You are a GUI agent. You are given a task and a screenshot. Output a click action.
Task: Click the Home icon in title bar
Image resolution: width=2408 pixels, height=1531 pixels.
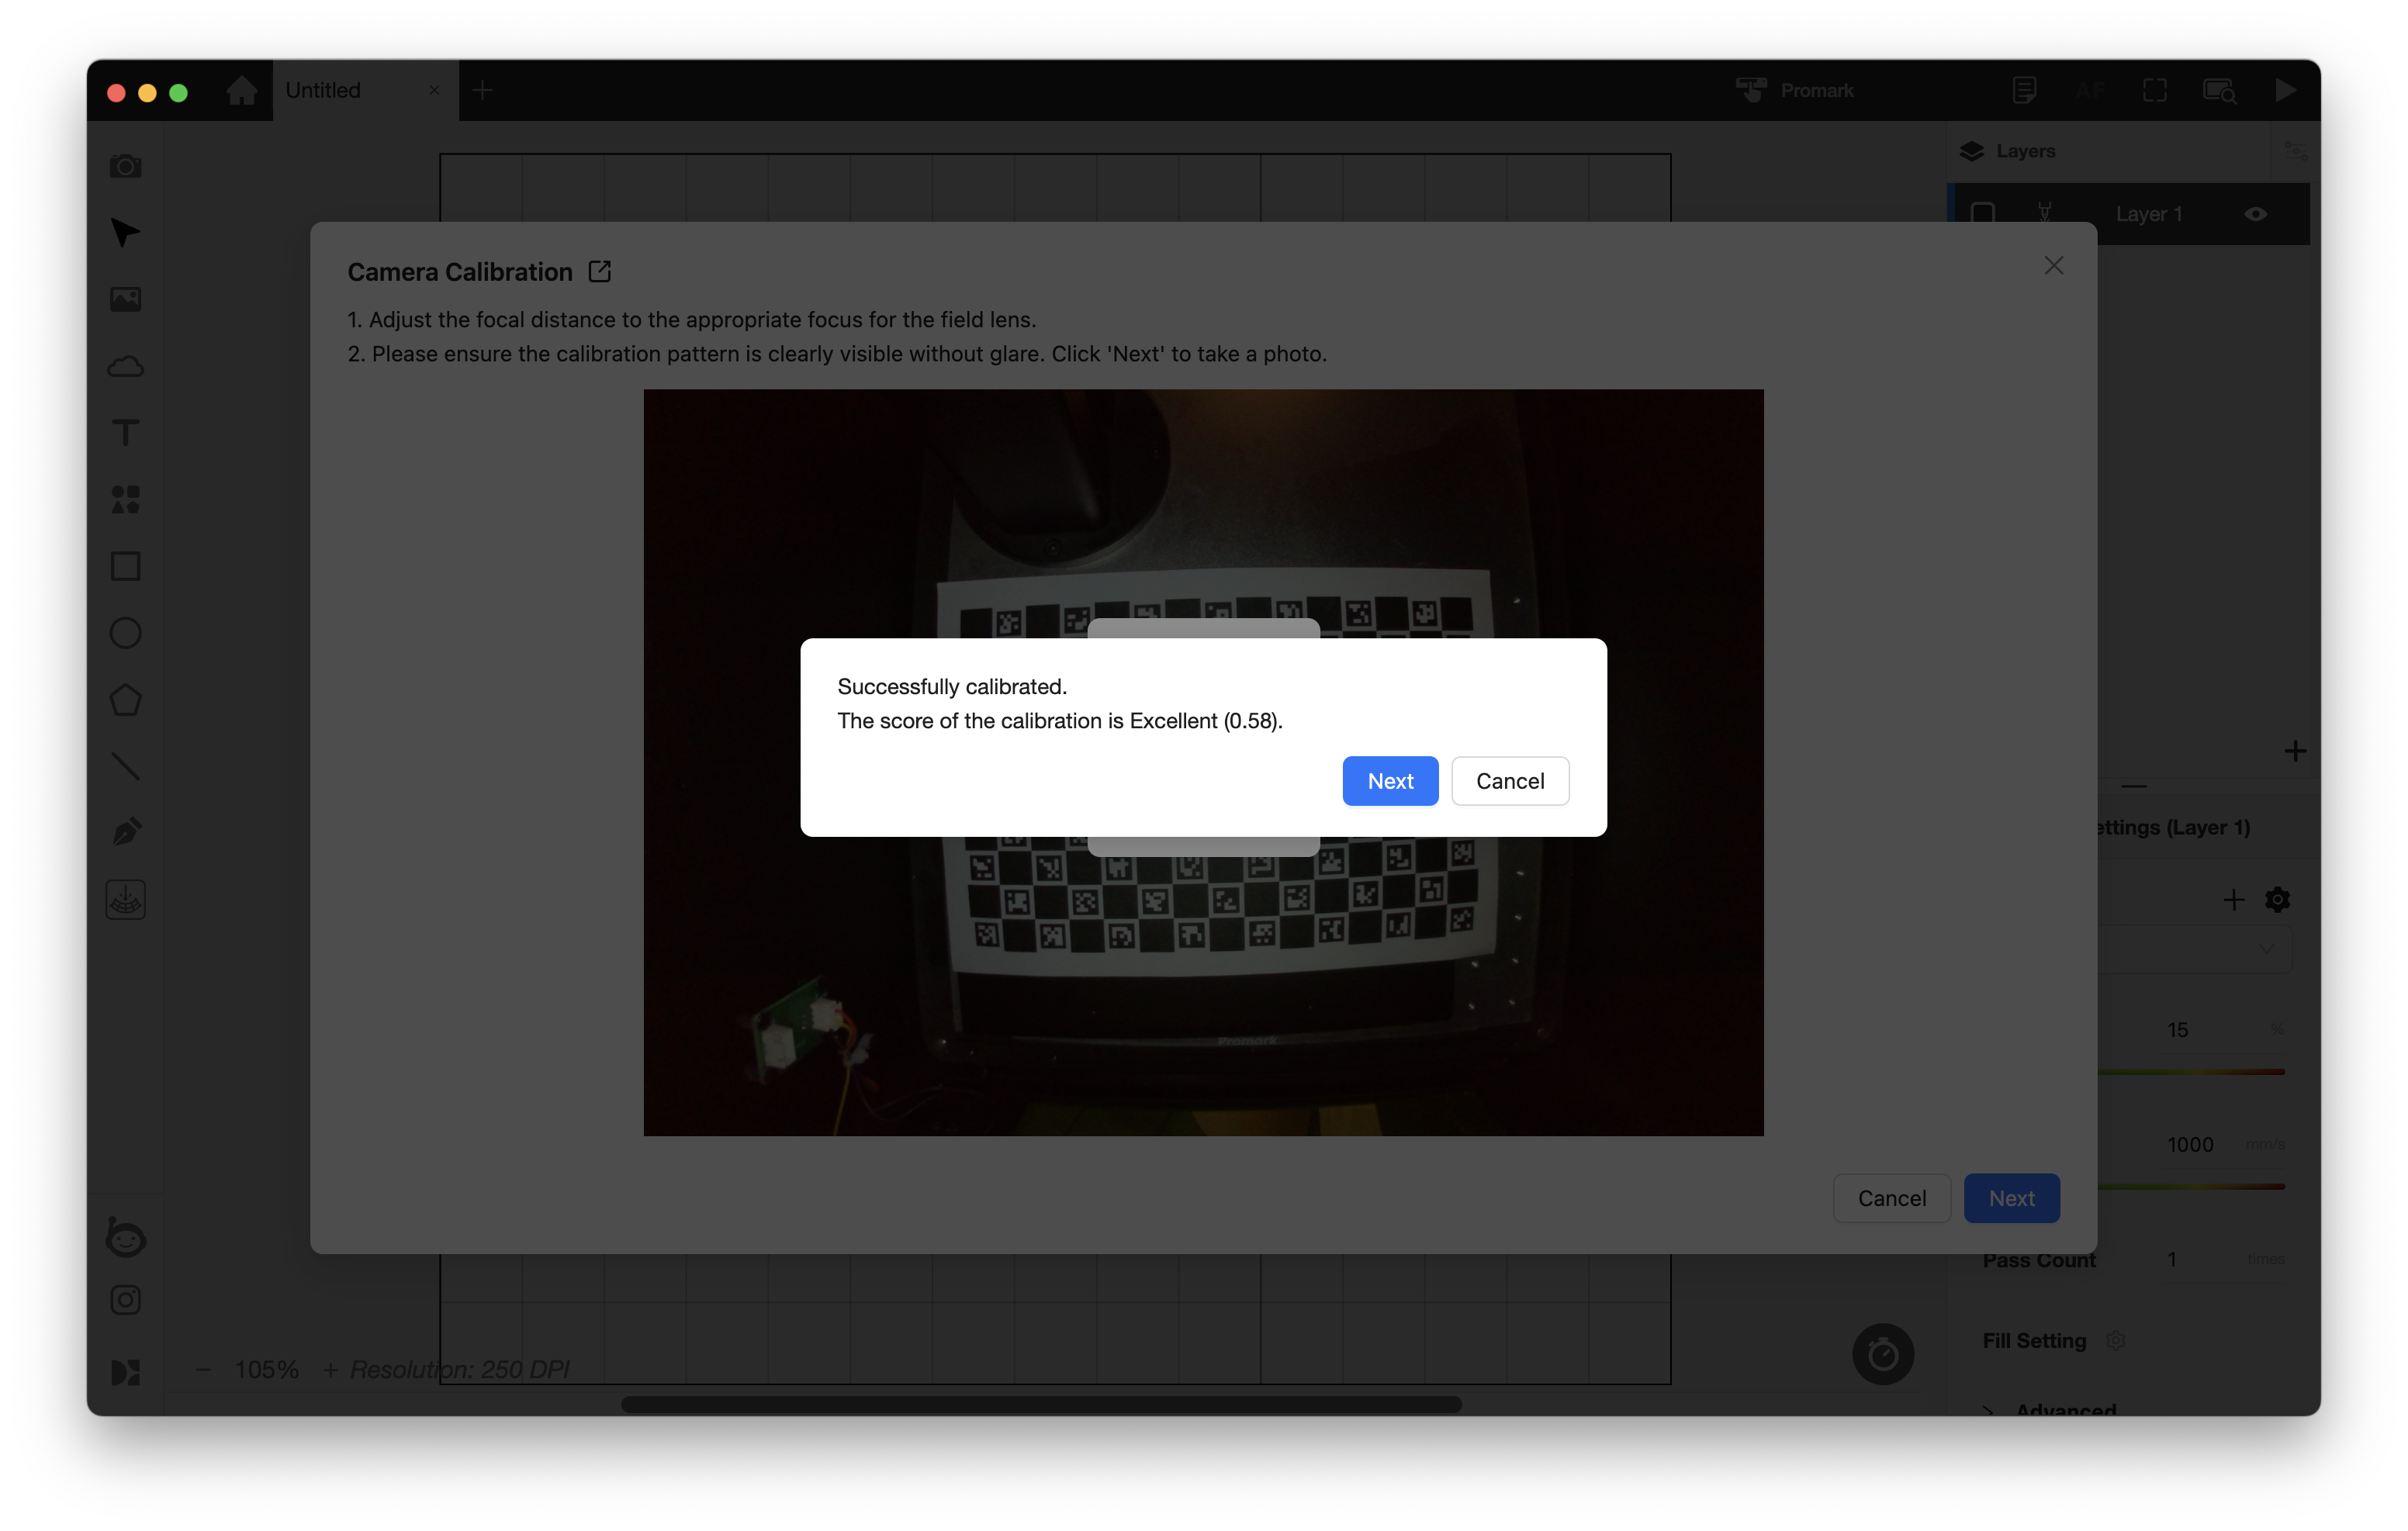(x=241, y=91)
